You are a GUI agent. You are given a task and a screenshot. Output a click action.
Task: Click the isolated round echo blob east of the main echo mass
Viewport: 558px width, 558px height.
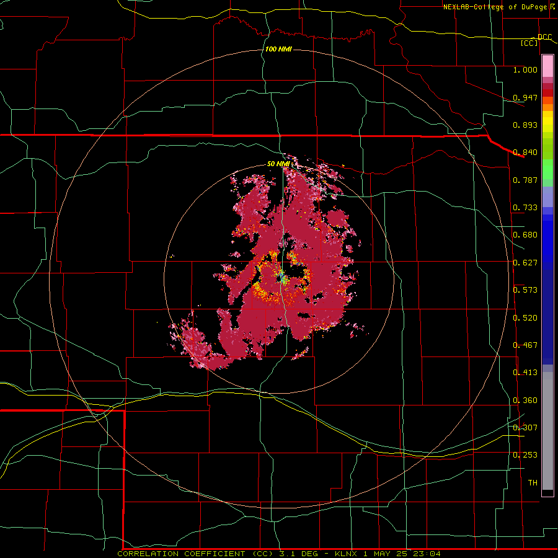point(337,218)
